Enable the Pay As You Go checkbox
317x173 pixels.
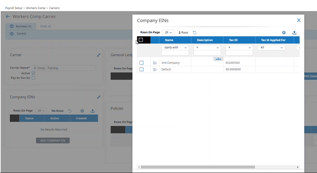coord(33,78)
